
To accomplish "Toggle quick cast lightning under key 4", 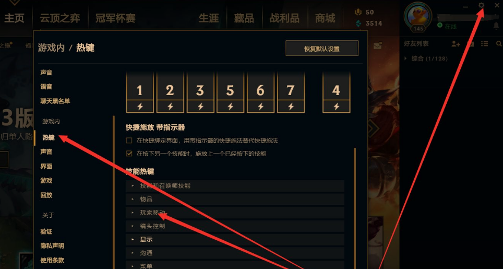I will point(336,106).
